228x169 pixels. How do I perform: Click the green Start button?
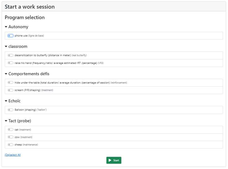(x=114, y=160)
